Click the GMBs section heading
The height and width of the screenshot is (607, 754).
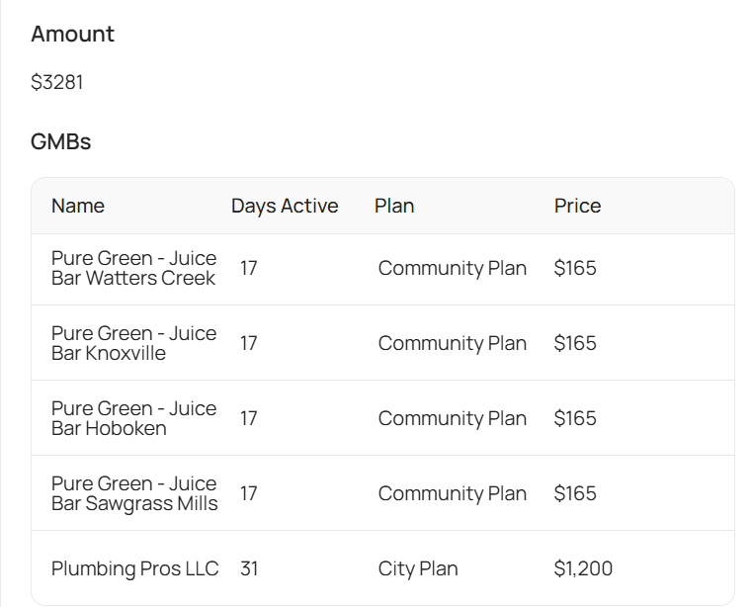click(61, 141)
